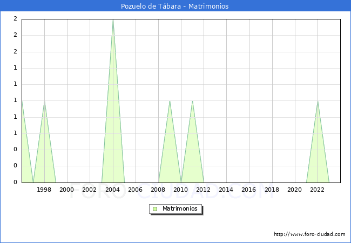Click the 2010 x-axis label

pyautogui.click(x=181, y=190)
